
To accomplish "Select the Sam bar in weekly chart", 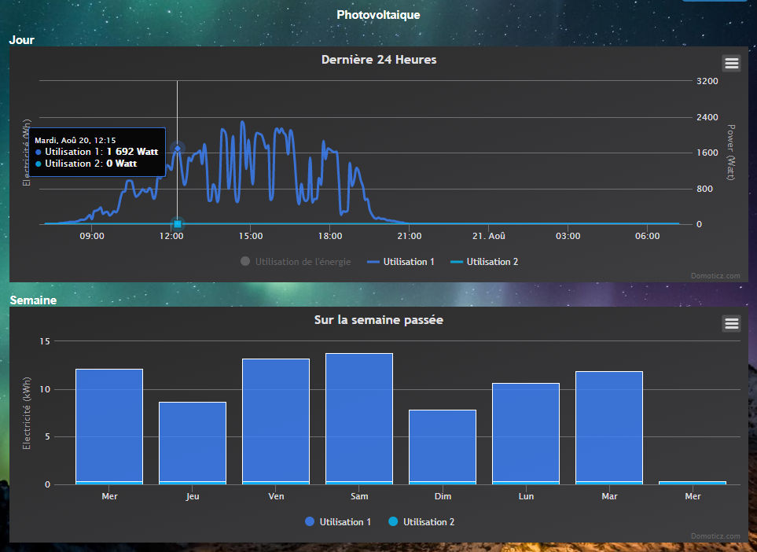I will click(359, 417).
